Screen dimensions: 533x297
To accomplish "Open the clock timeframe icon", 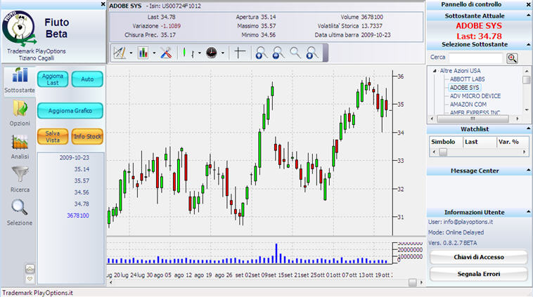I will 212,53.
